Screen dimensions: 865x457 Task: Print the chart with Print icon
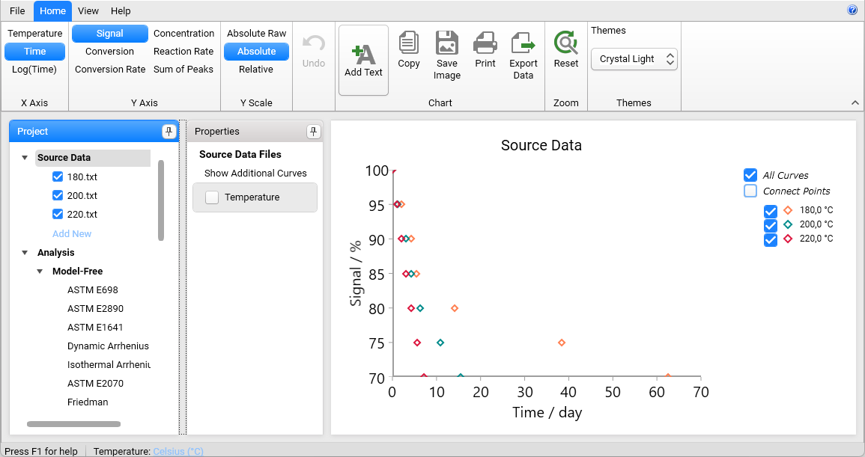[485, 43]
